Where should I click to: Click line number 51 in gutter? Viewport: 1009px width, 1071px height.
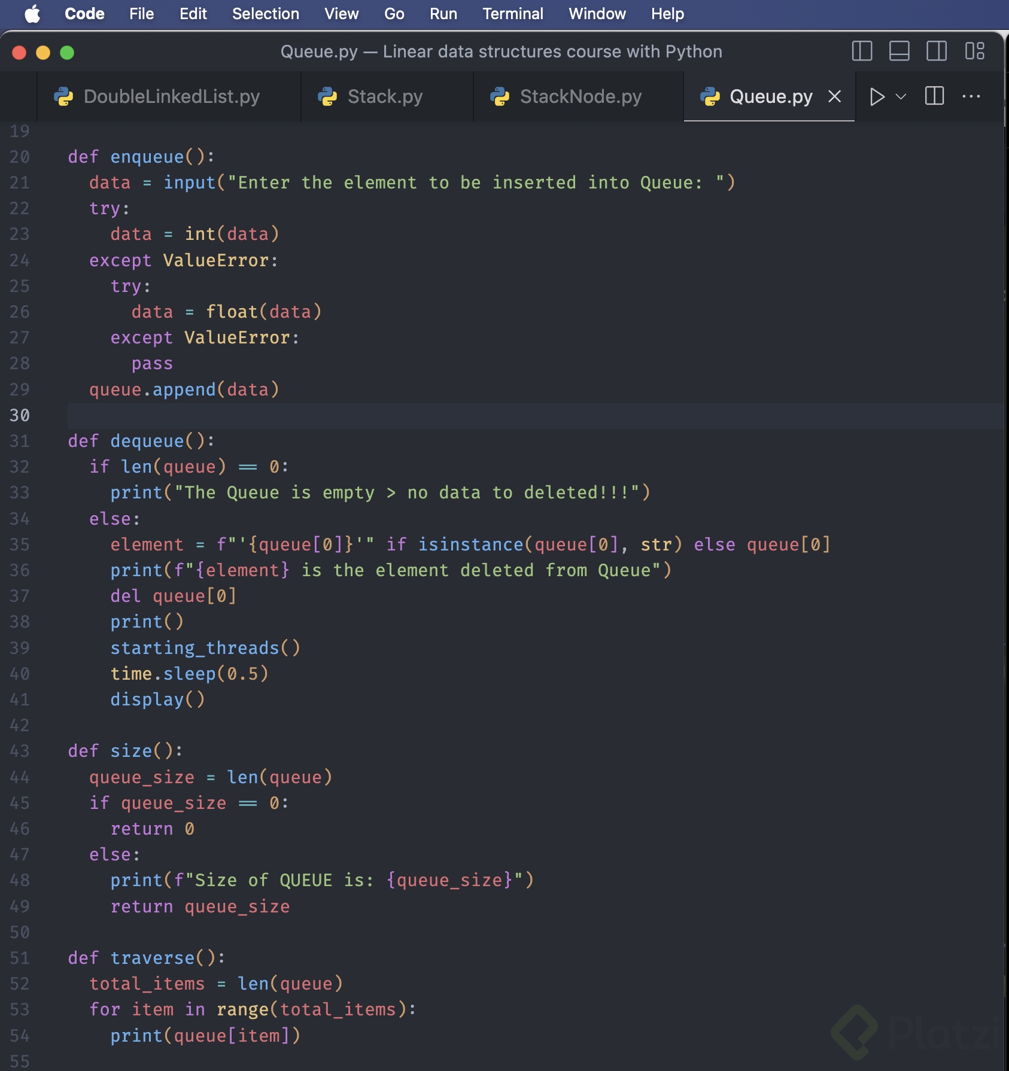[x=19, y=958]
